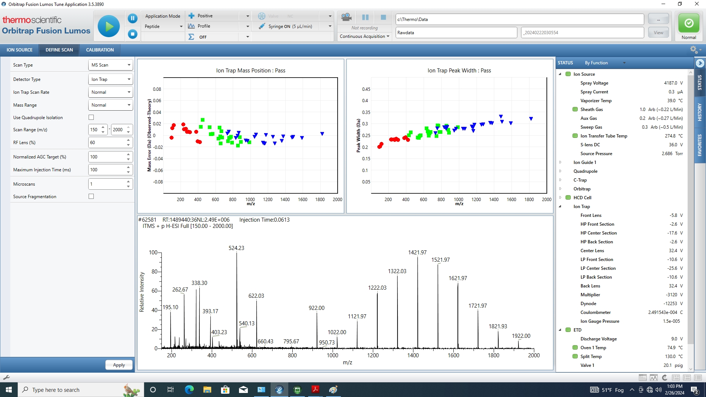This screenshot has width=706, height=397.
Task: Enable Source Fragmentation
Action: (91, 196)
